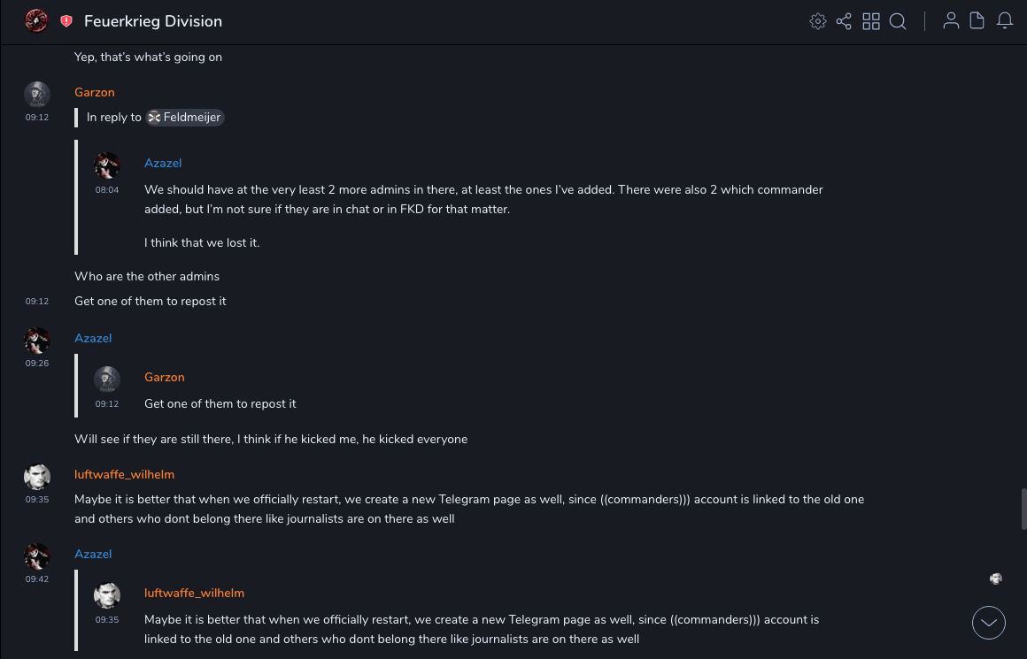Open the room files icon
Viewport: 1027px width, 659px height.
pyautogui.click(x=977, y=21)
